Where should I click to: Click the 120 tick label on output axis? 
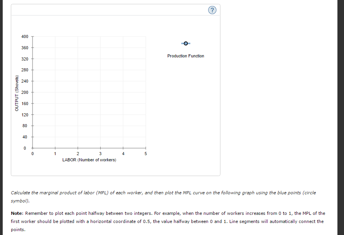tap(25, 115)
